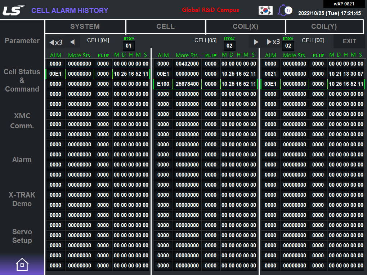The width and height of the screenshot is (367, 275).
Task: Select highlighted 00E1 alarm in CELL[06] table
Action: pos(270,84)
